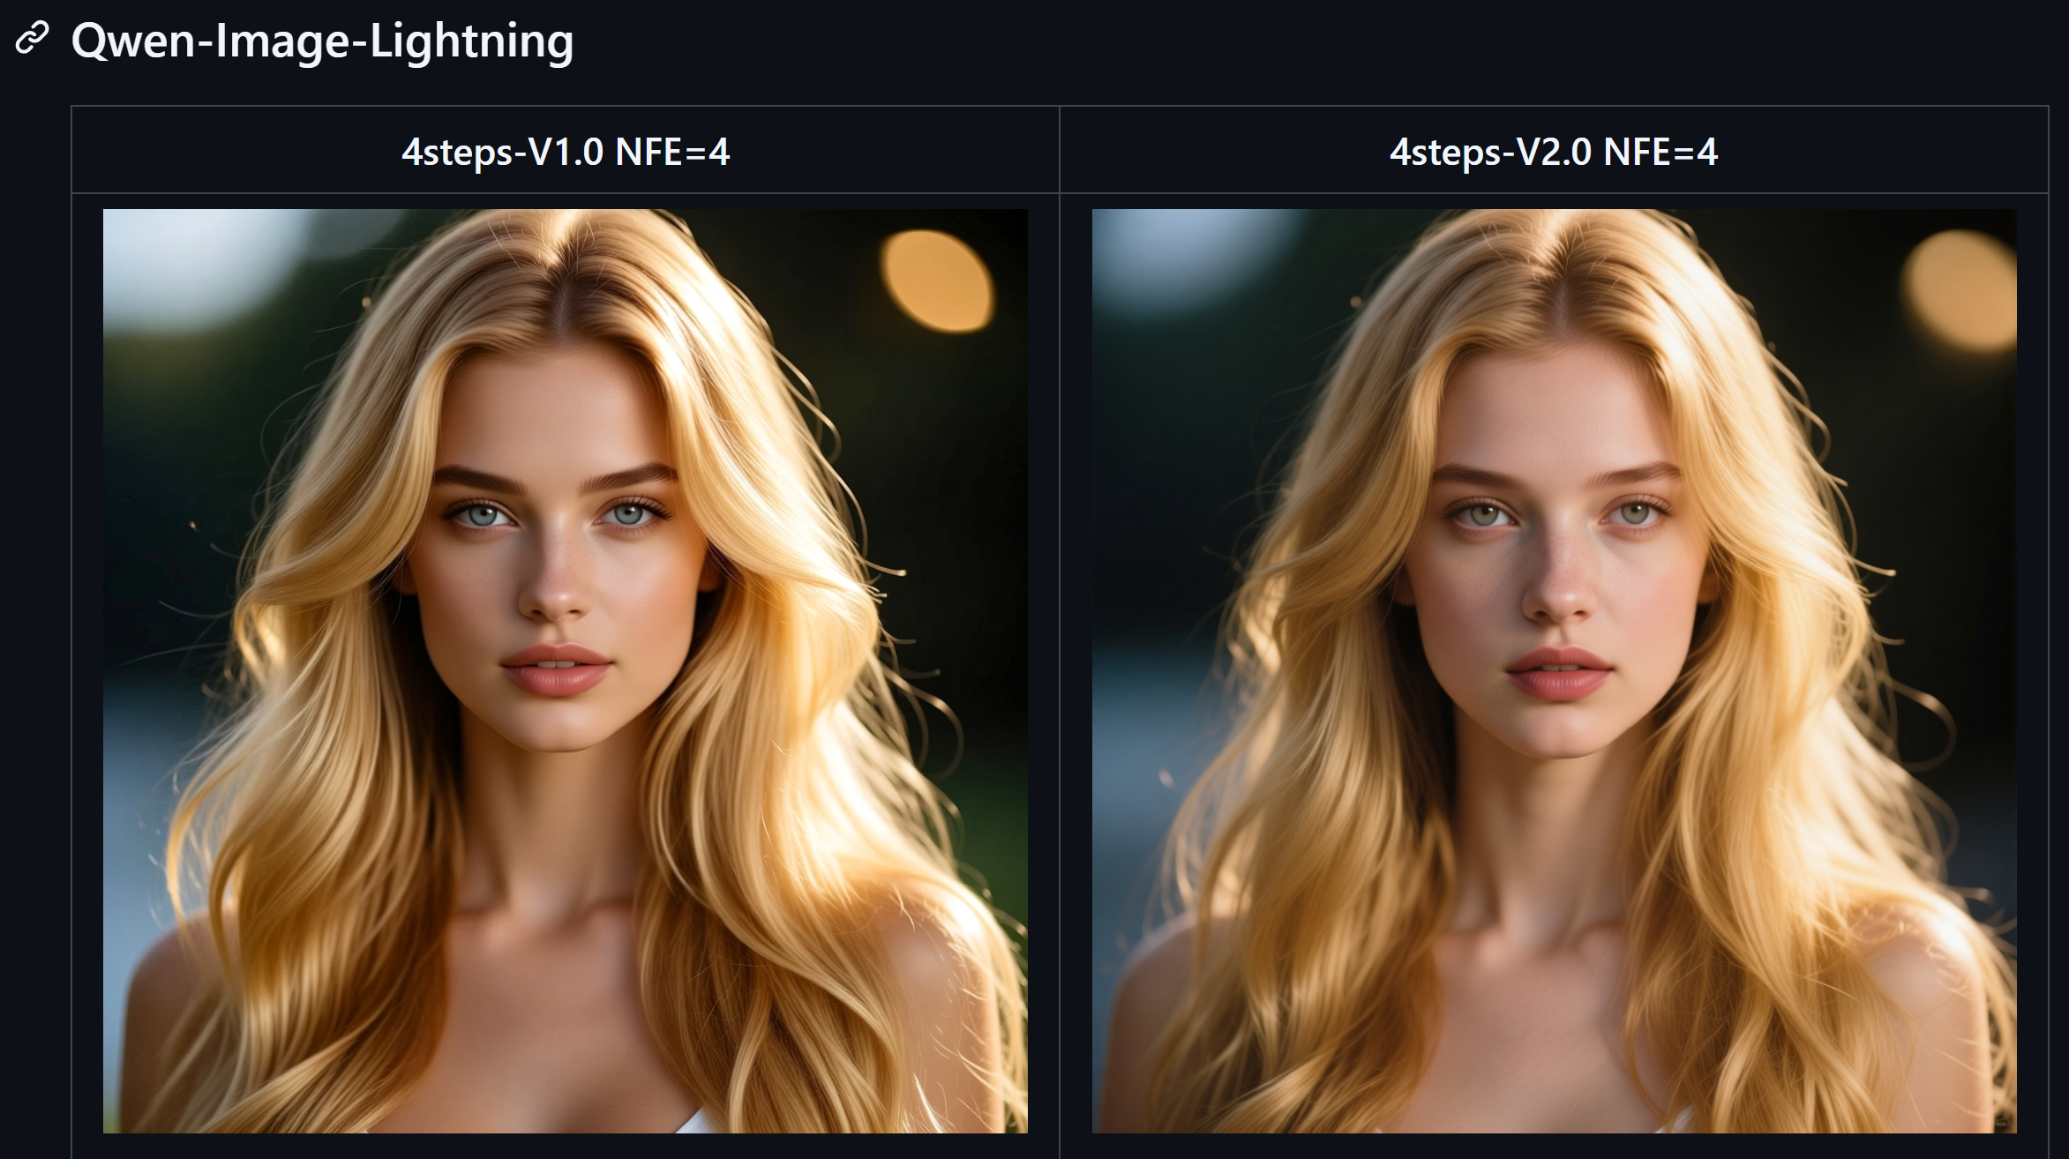This screenshot has height=1159, width=2069.
Task: Click the word V2.0 in the right header
Action: point(1553,152)
